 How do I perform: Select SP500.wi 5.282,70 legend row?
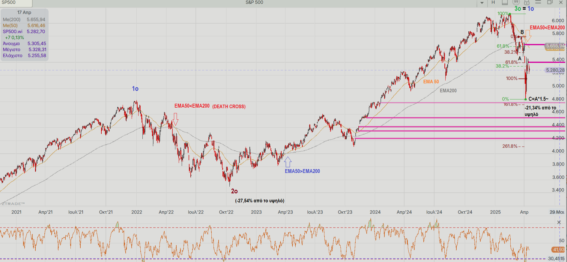pos(24,31)
